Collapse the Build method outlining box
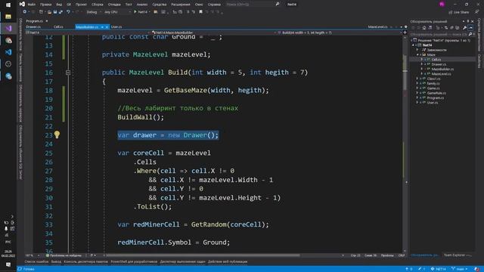The image size is (484, 272). (68, 73)
